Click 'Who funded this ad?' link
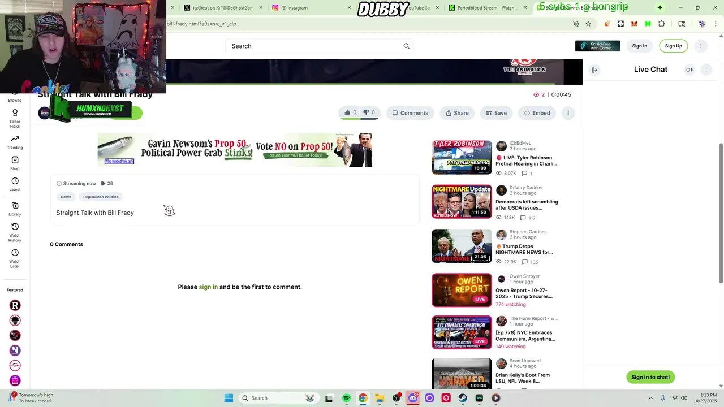This screenshot has height=407, width=724. pyautogui.click(x=119, y=161)
